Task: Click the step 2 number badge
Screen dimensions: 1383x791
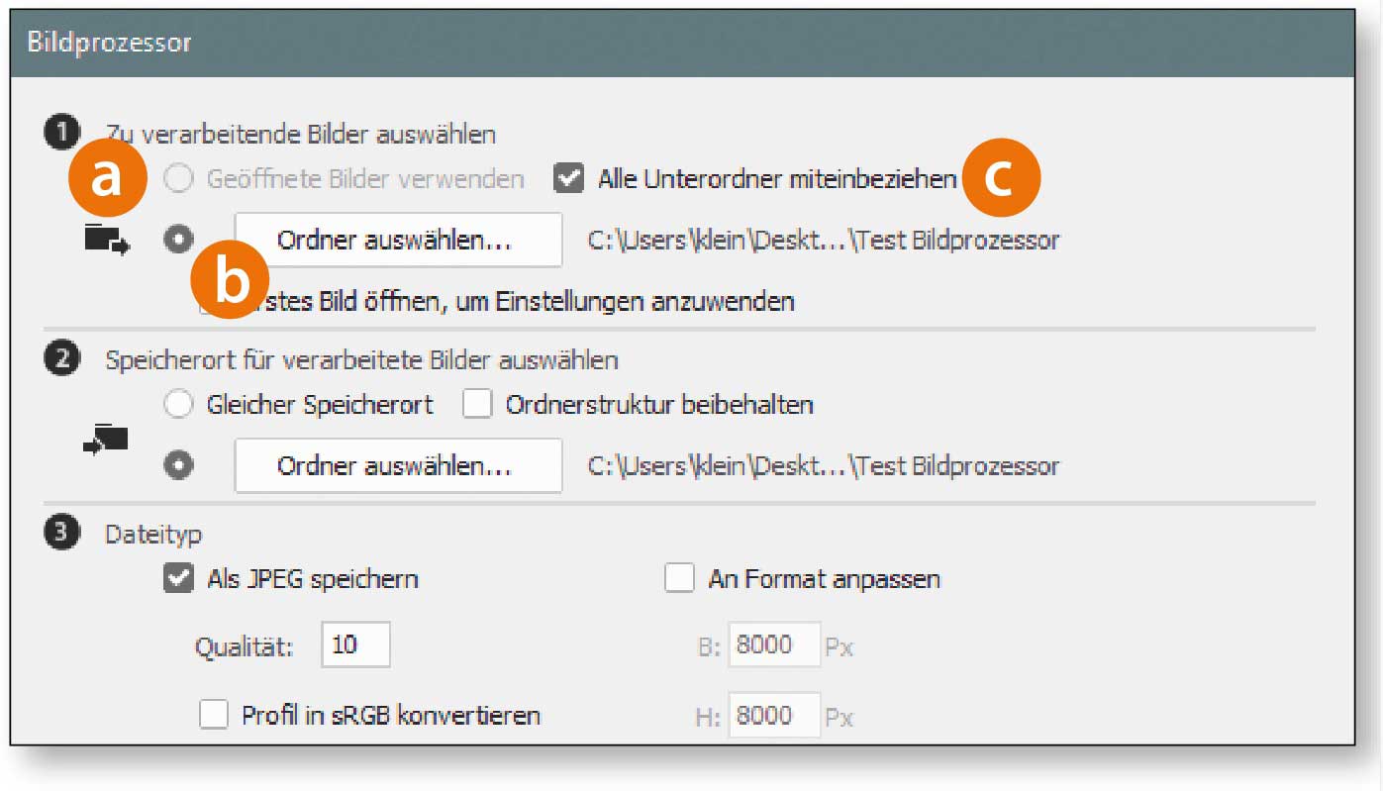Action: coord(61,359)
